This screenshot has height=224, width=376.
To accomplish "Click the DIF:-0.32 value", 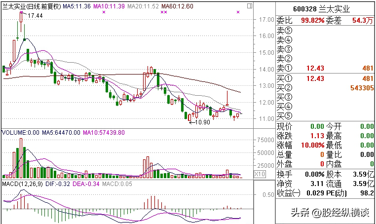I will pyautogui.click(x=58, y=184).
